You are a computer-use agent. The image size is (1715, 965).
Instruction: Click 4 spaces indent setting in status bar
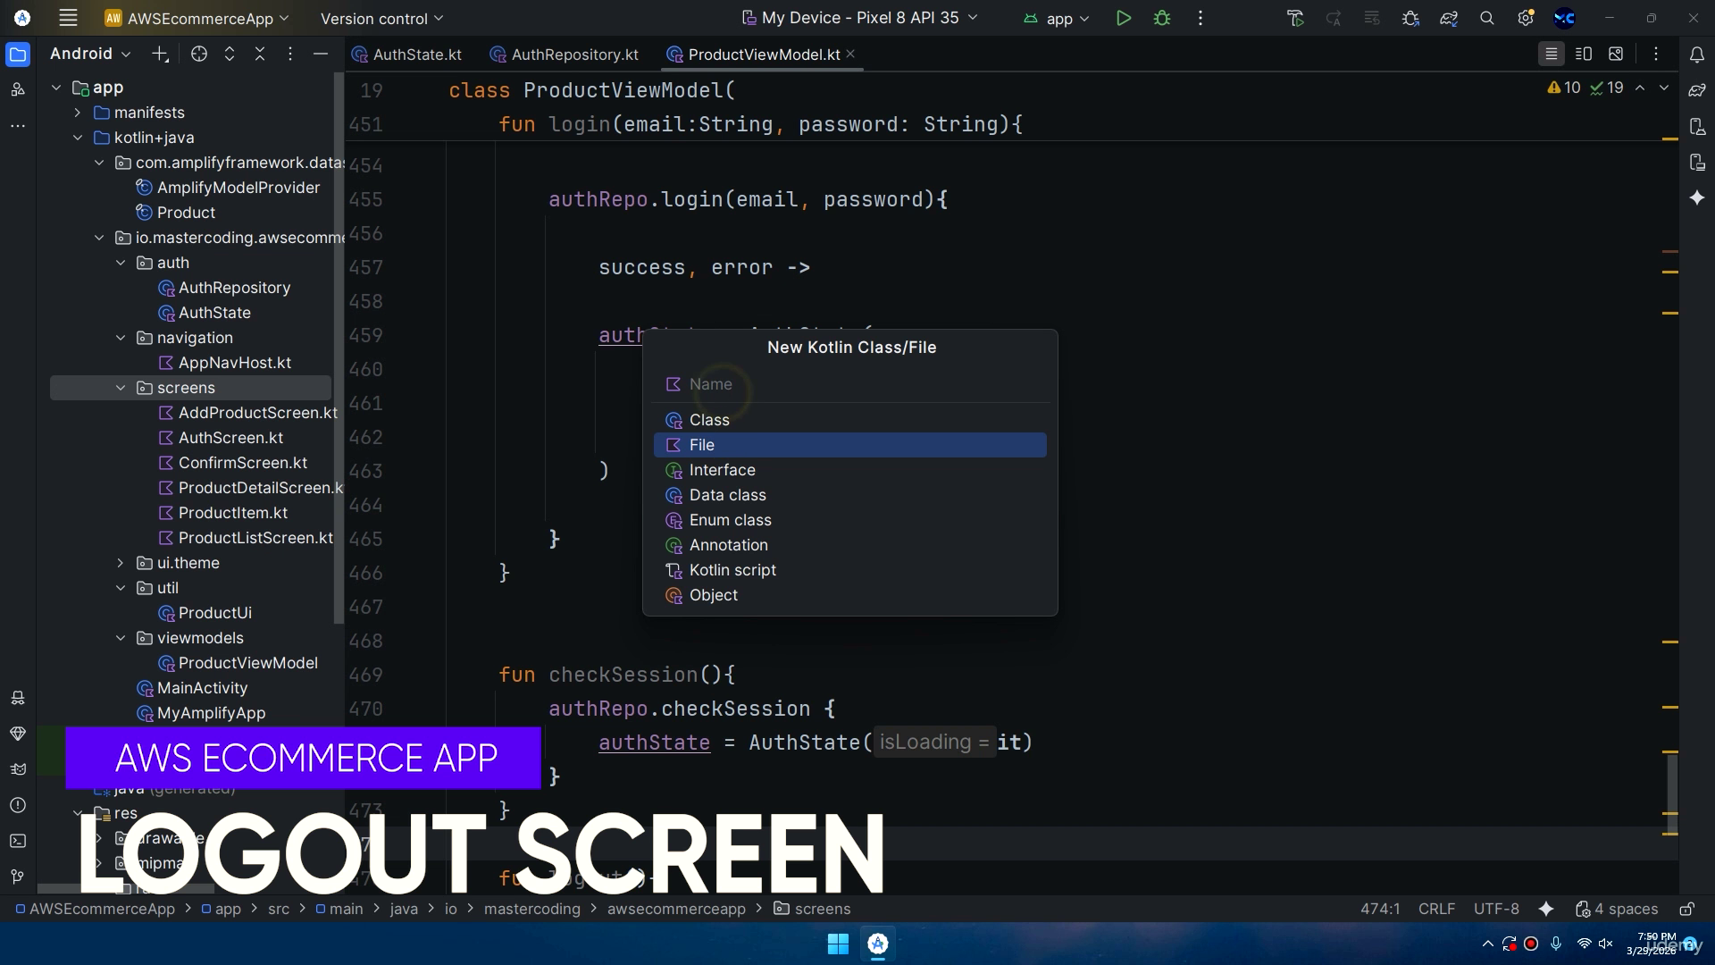click(1617, 909)
